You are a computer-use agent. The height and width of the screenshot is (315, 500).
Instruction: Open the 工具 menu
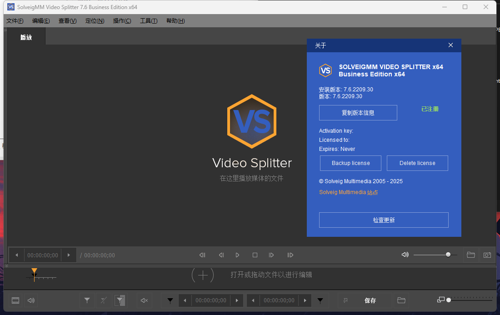pos(149,20)
